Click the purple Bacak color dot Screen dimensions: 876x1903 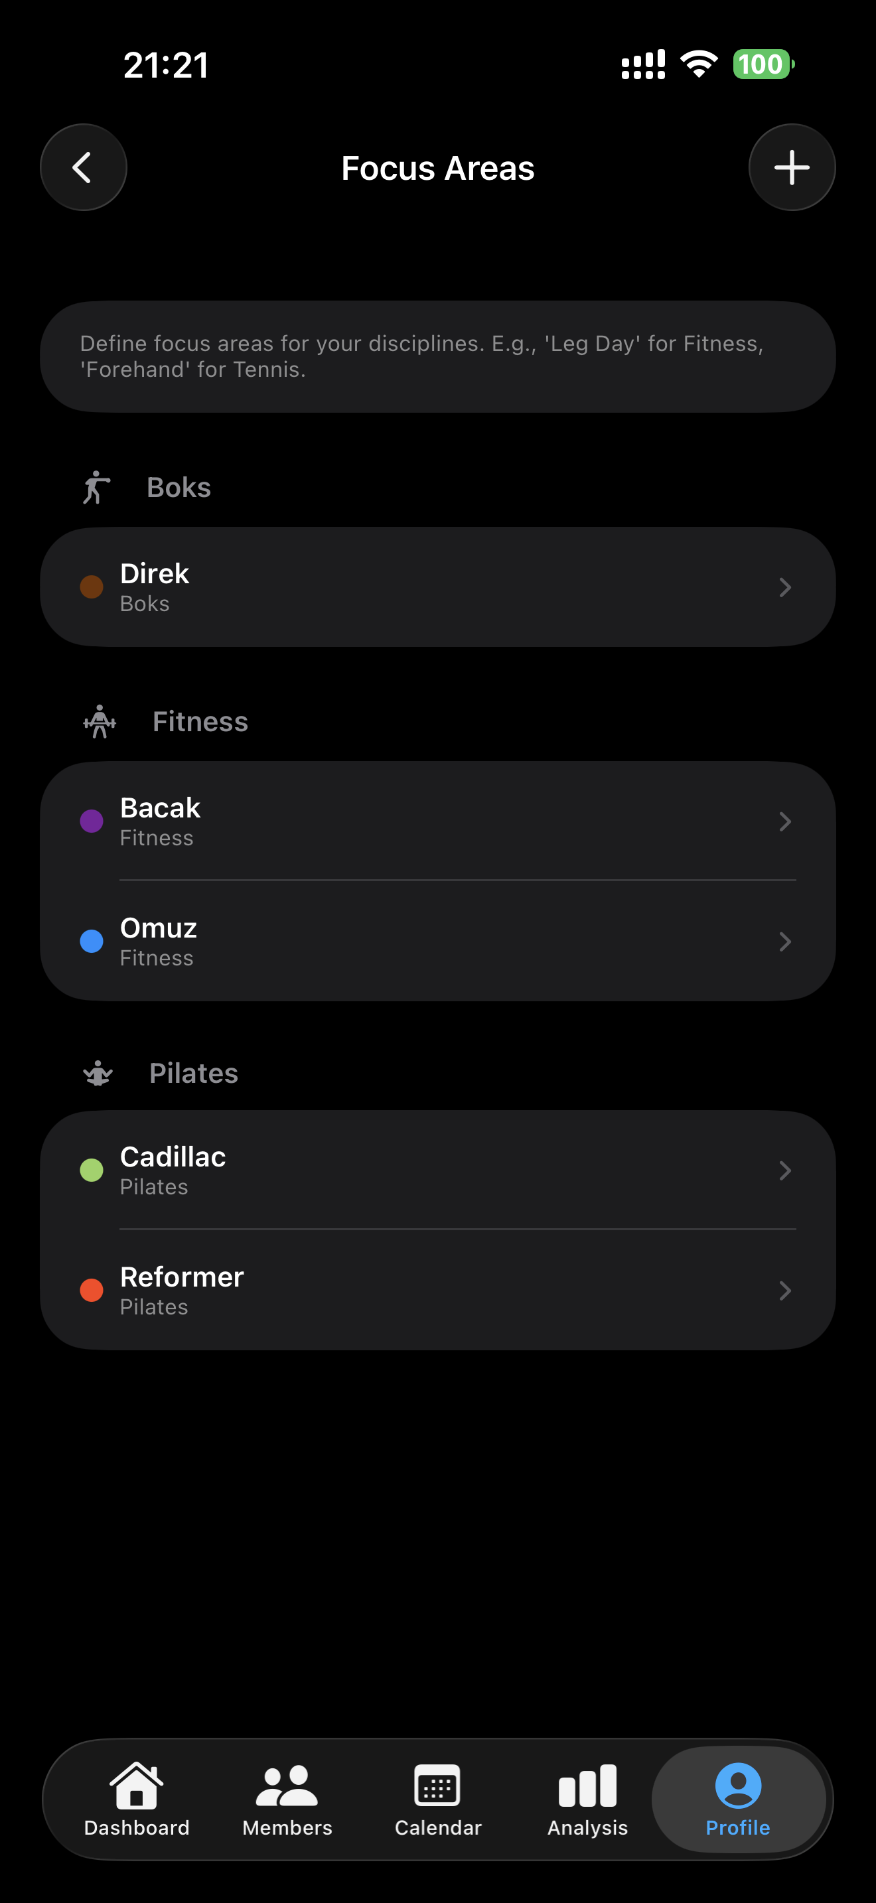pyautogui.click(x=92, y=821)
